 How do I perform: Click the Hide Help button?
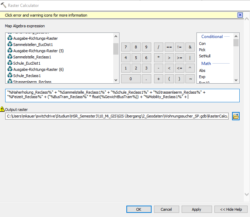click(x=231, y=209)
